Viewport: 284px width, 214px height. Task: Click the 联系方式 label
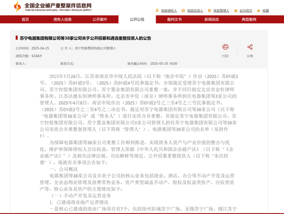(x=67, y=63)
